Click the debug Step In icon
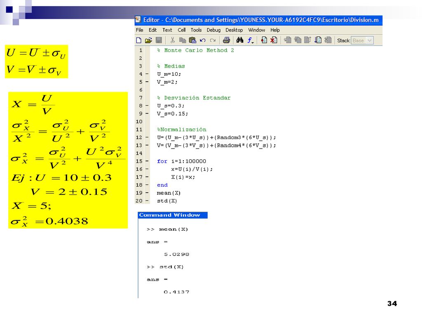This screenshot has width=422, height=317. (x=298, y=40)
